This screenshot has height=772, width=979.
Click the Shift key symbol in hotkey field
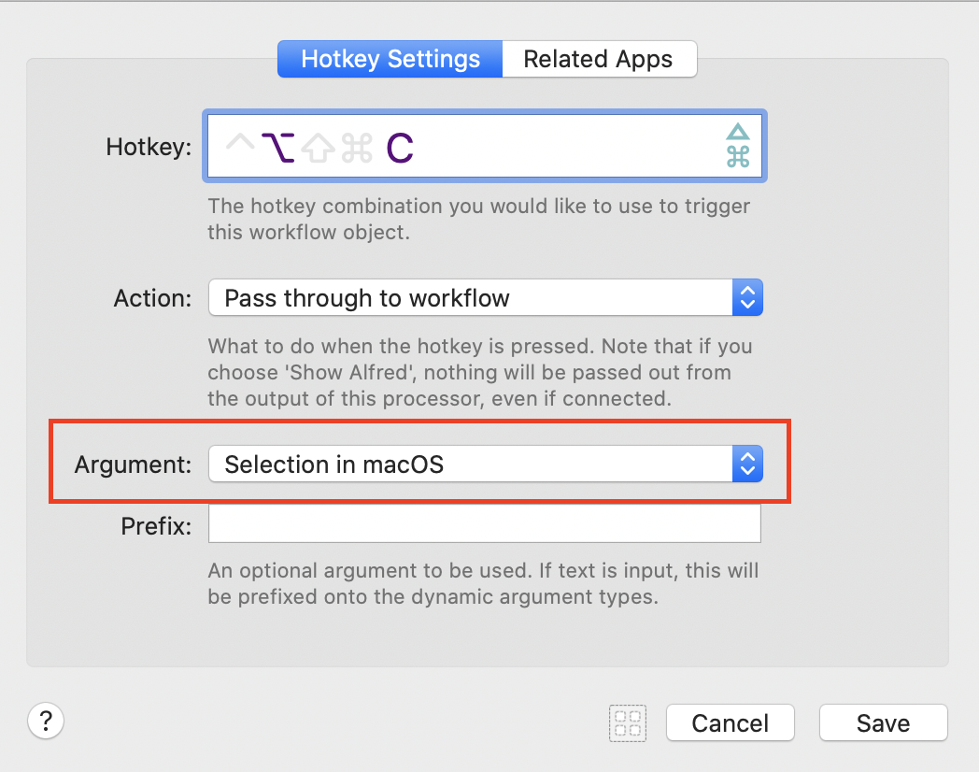[x=318, y=145]
